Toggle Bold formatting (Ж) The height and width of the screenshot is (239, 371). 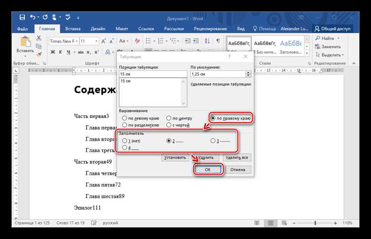pyautogui.click(x=53, y=52)
